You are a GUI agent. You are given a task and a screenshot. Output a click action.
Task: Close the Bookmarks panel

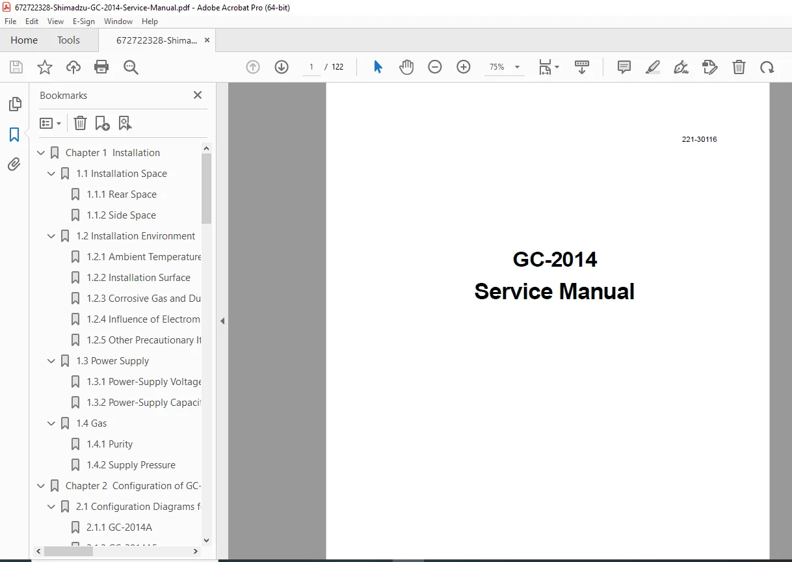pos(198,95)
